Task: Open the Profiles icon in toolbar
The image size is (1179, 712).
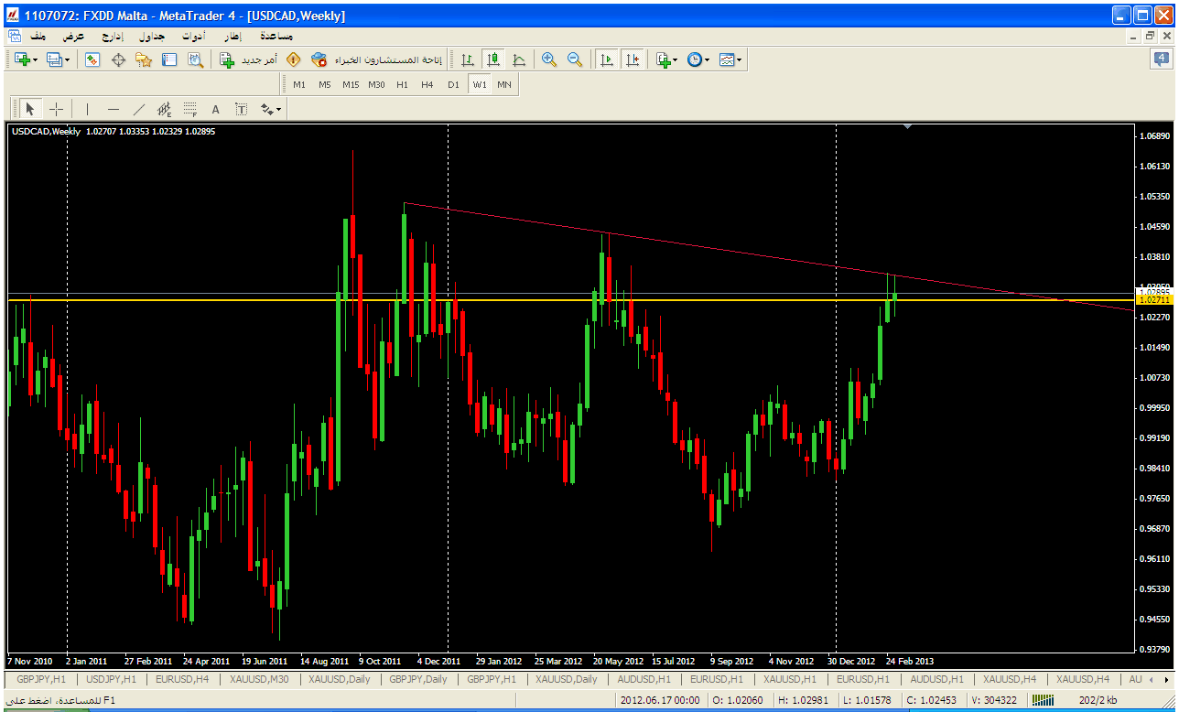Action: tap(54, 59)
